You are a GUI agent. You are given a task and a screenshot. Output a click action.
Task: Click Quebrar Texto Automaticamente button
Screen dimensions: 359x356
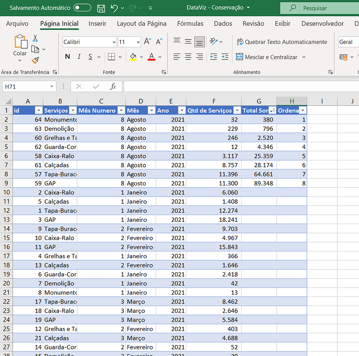[282, 42]
